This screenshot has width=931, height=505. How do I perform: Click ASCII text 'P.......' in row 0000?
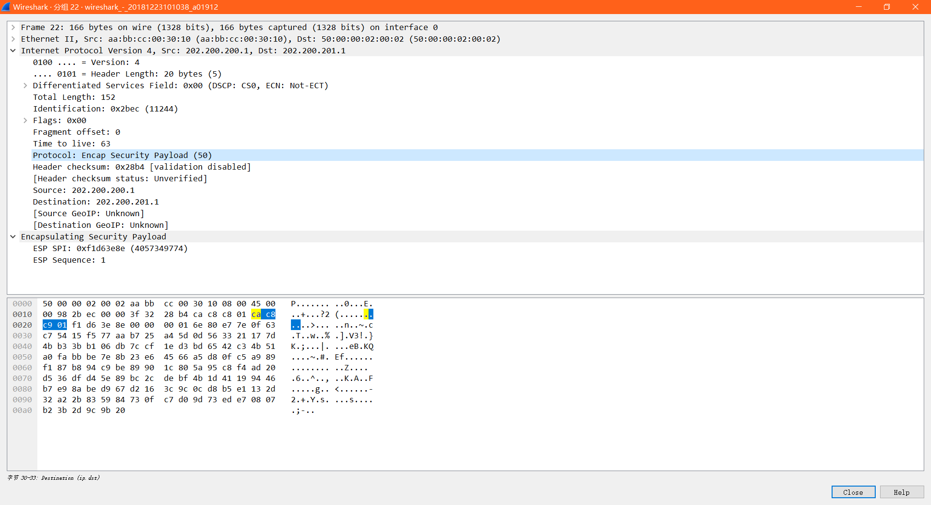pyautogui.click(x=310, y=304)
